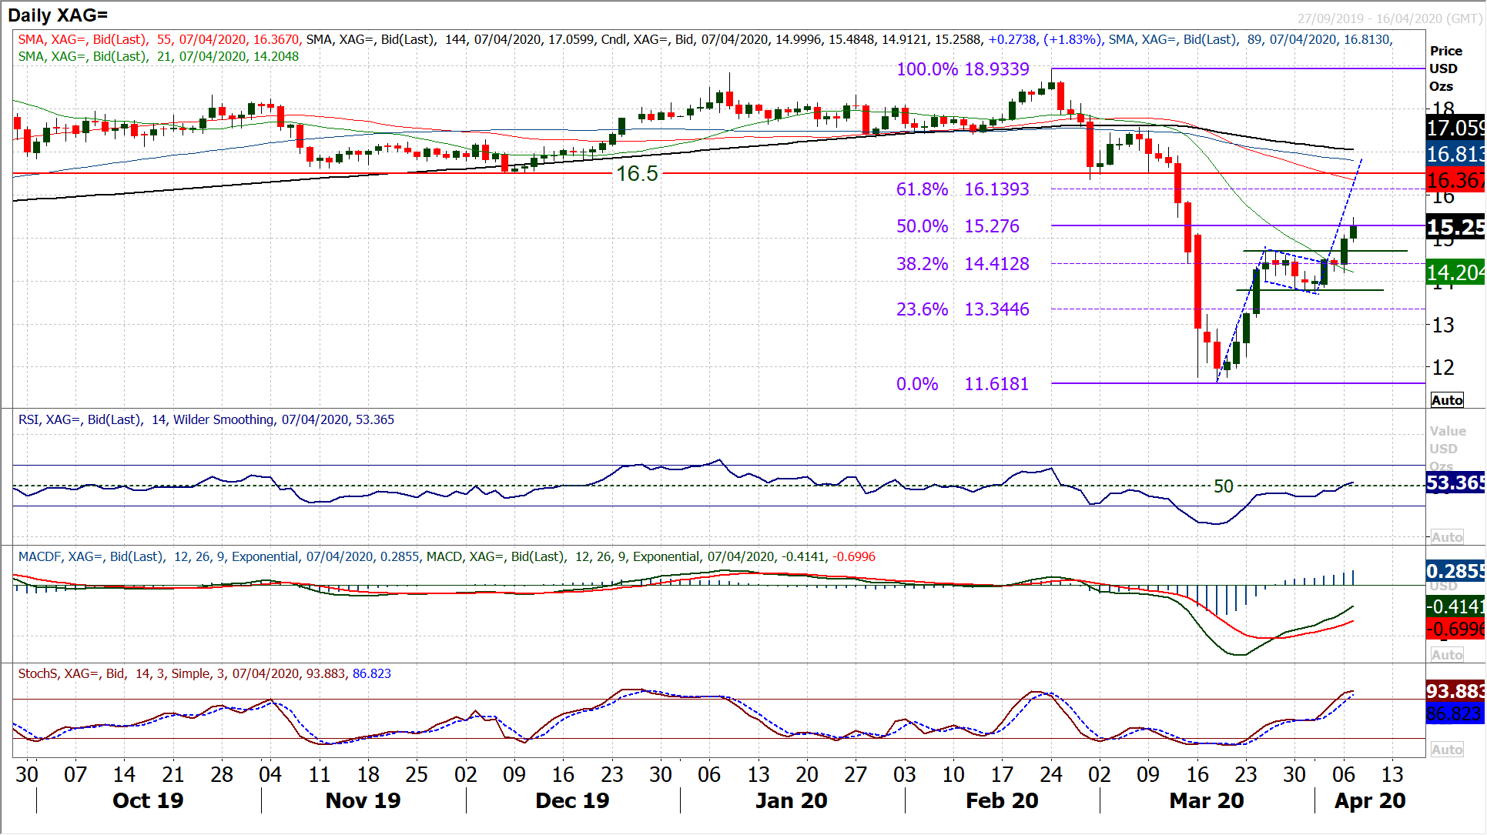Click the Mar 20 month label
This screenshot has width=1487, height=835.
point(1207,801)
